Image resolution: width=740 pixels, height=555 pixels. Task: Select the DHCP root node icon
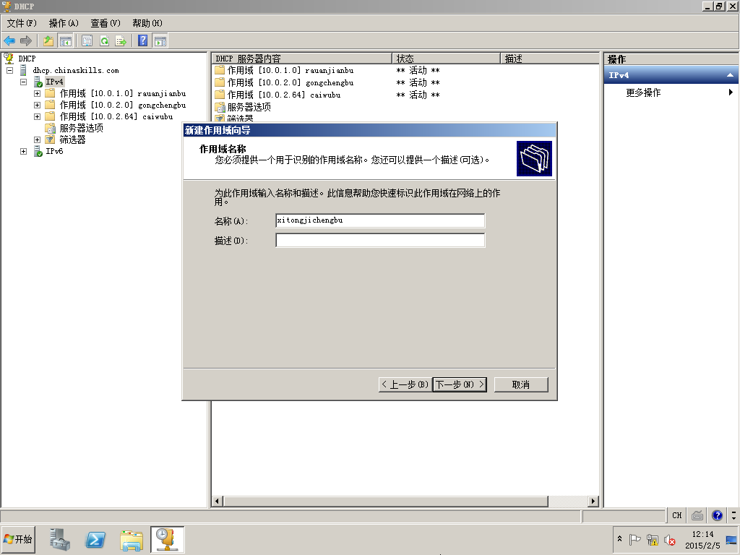click(9, 59)
